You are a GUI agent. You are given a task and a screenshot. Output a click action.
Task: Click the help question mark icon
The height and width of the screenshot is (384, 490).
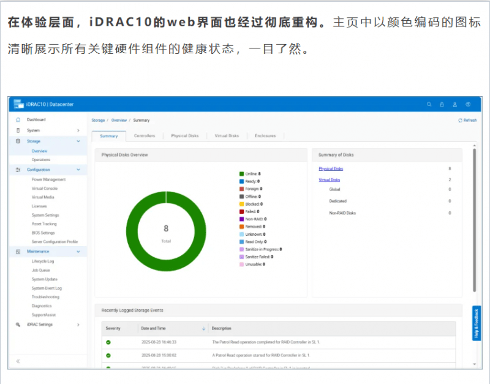[x=468, y=104]
